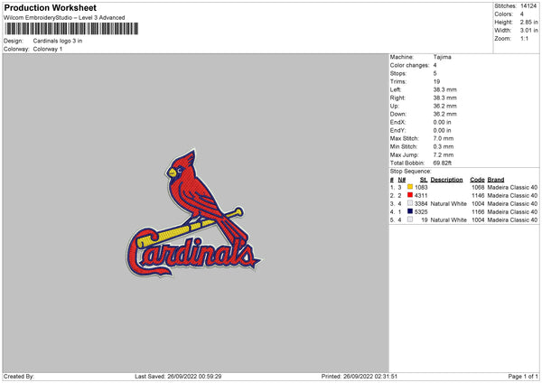
Task: Click the Created By label in footer
Action: (x=19, y=377)
